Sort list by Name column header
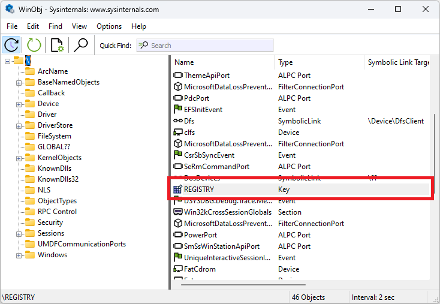440x304 pixels. [184, 62]
